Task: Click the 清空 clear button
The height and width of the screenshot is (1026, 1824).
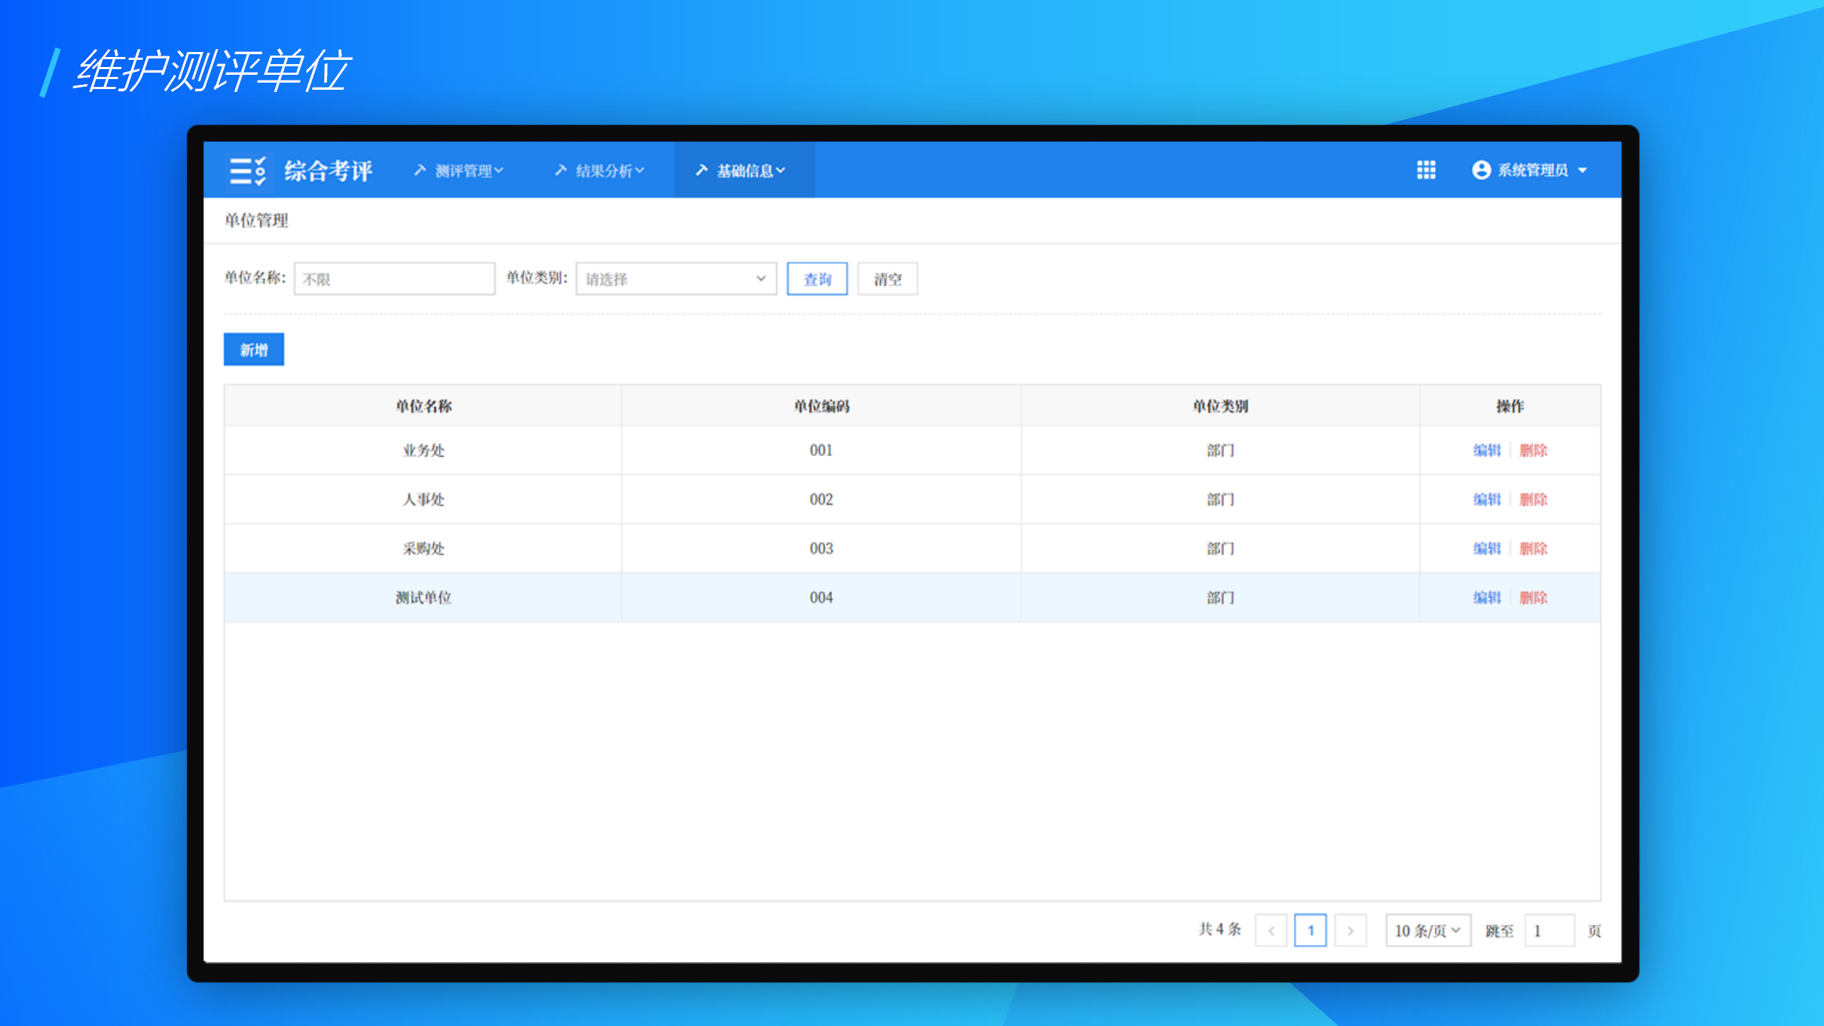Action: (x=887, y=279)
